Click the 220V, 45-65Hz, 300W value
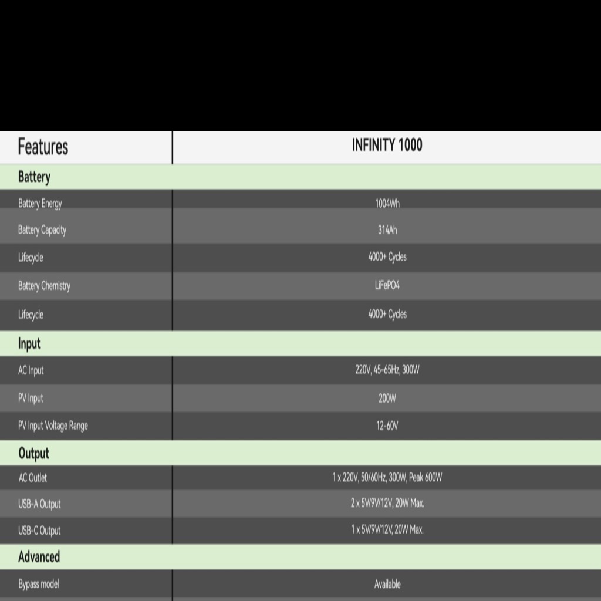The image size is (601, 601). click(x=387, y=370)
